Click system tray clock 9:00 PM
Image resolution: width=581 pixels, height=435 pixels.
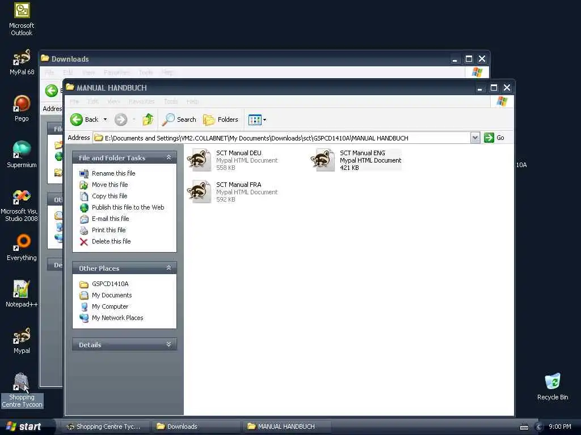560,427
